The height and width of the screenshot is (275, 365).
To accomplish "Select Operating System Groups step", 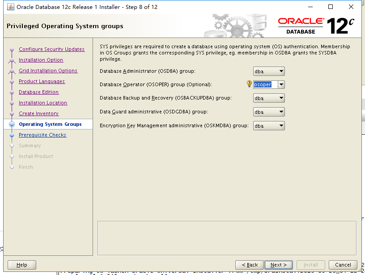I will pyautogui.click(x=50, y=124).
